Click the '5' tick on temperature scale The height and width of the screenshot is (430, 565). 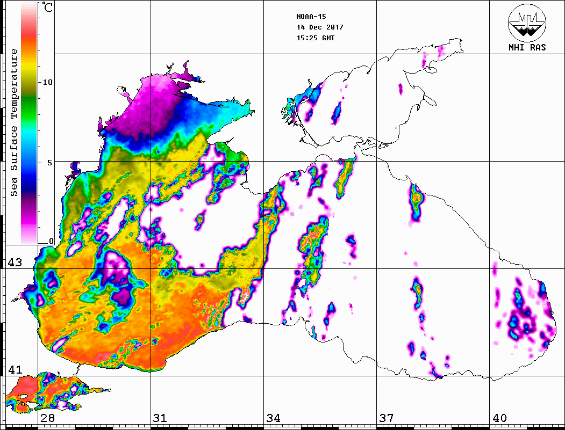point(50,163)
